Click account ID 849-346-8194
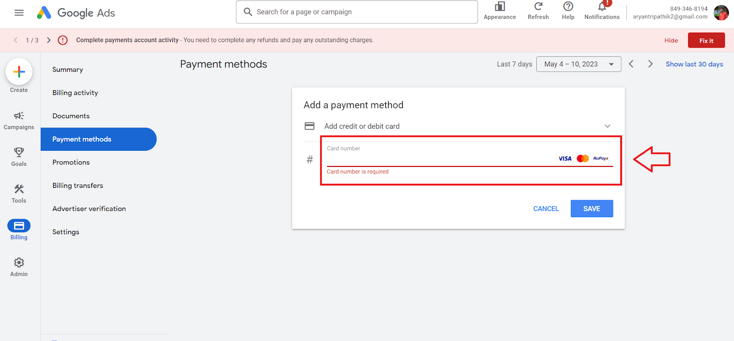 (689, 9)
